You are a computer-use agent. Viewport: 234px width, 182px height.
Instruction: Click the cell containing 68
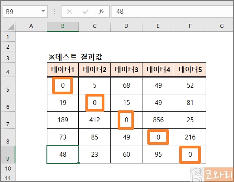(x=126, y=85)
